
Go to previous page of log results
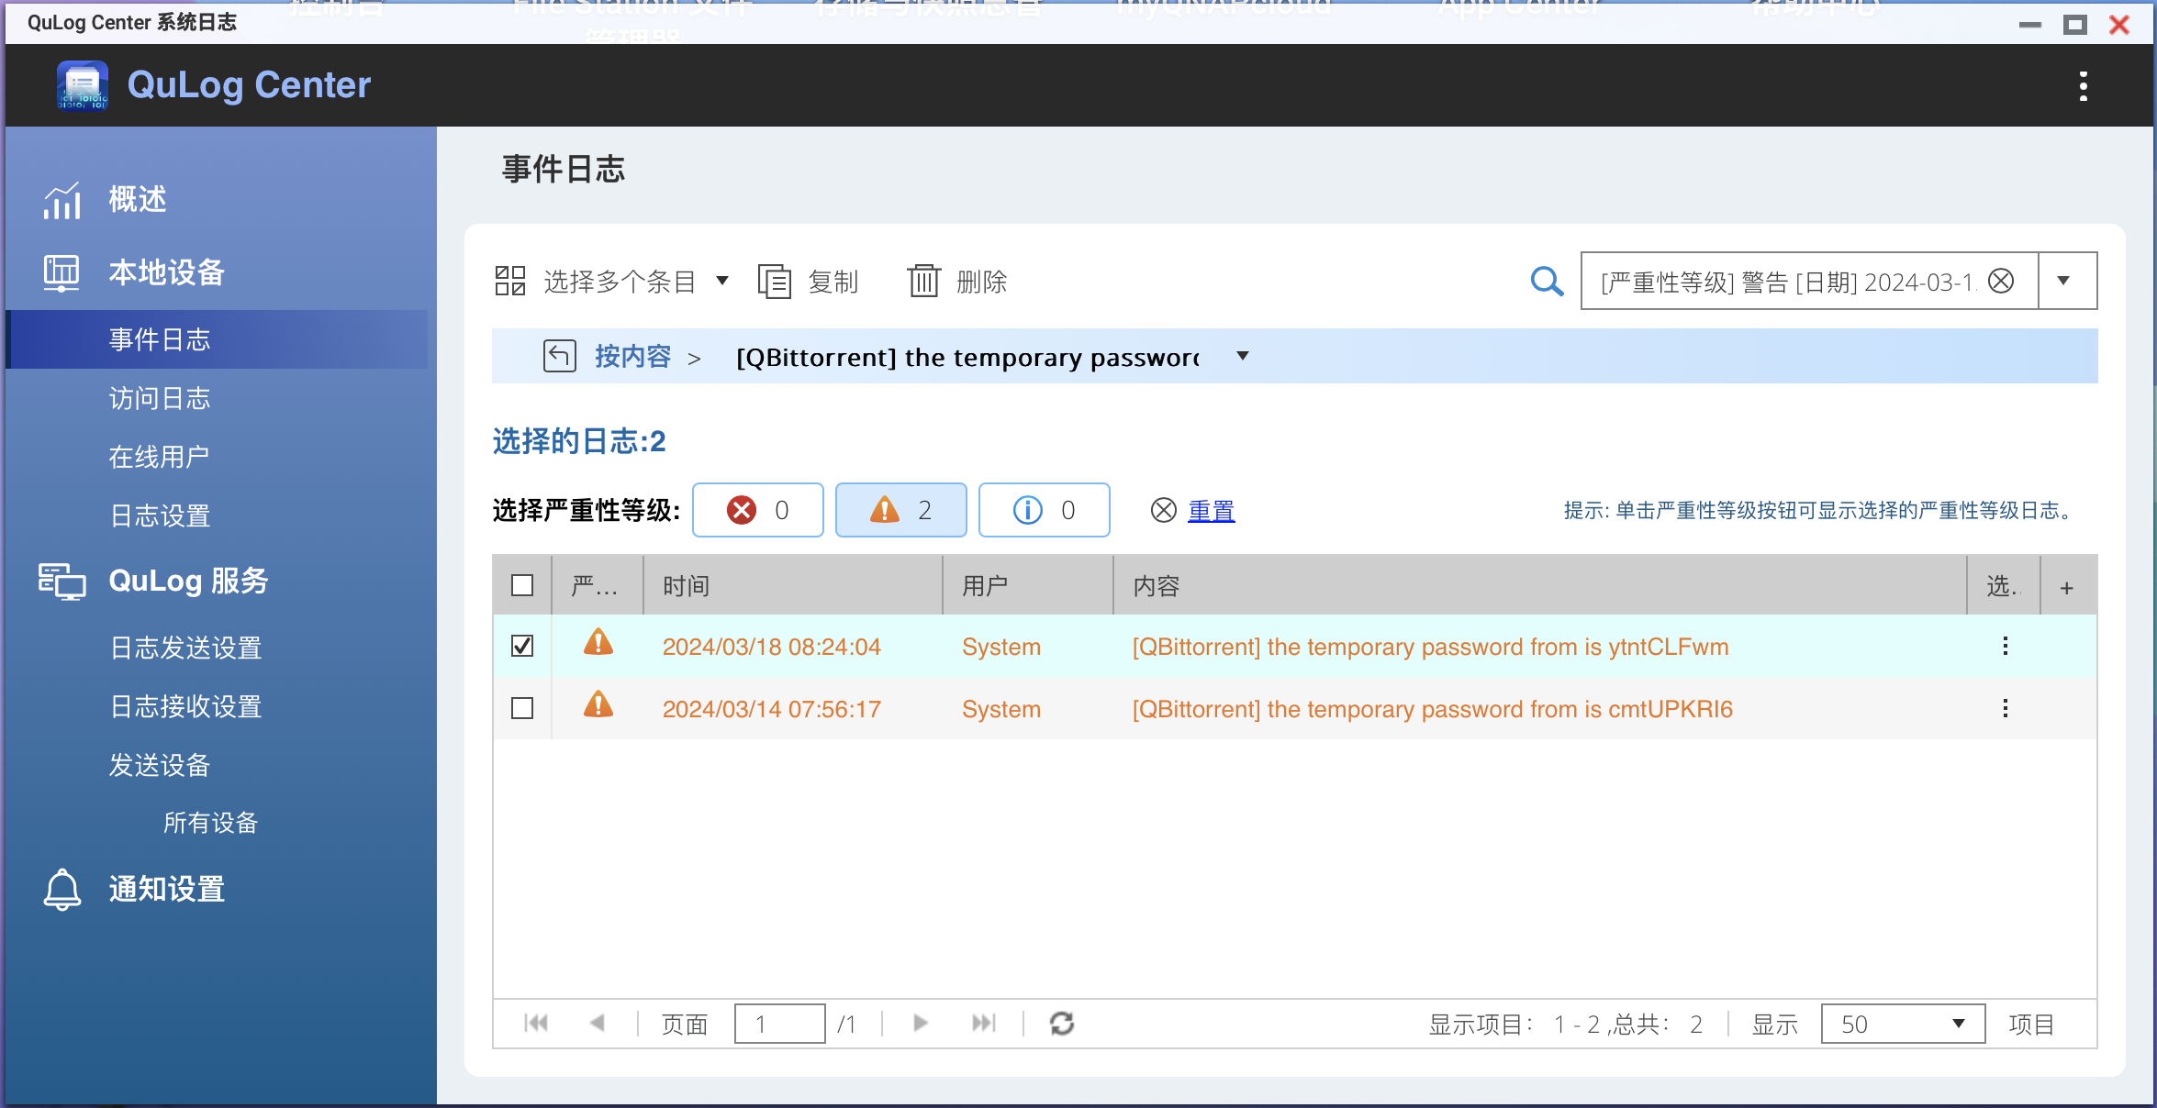point(597,1023)
